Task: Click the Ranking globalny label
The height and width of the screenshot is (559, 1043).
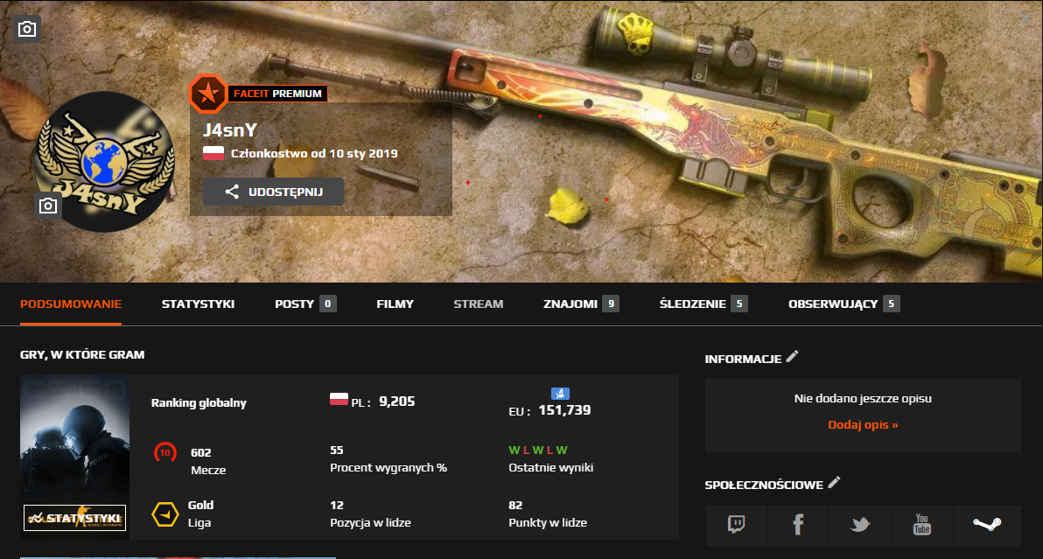Action: (x=199, y=402)
